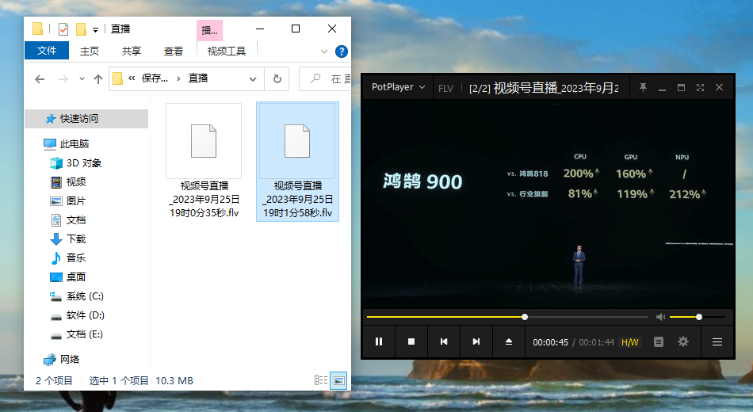Expand the Explorer ribbon chevron

(x=324, y=51)
